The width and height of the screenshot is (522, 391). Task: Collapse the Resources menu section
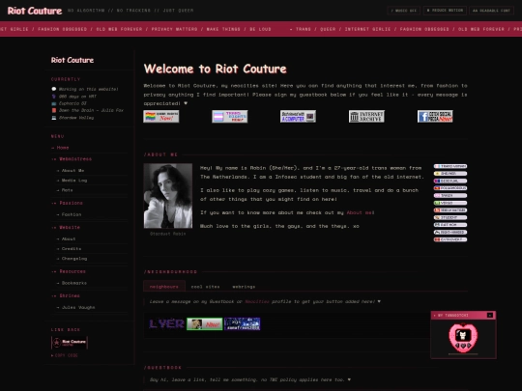69,271
